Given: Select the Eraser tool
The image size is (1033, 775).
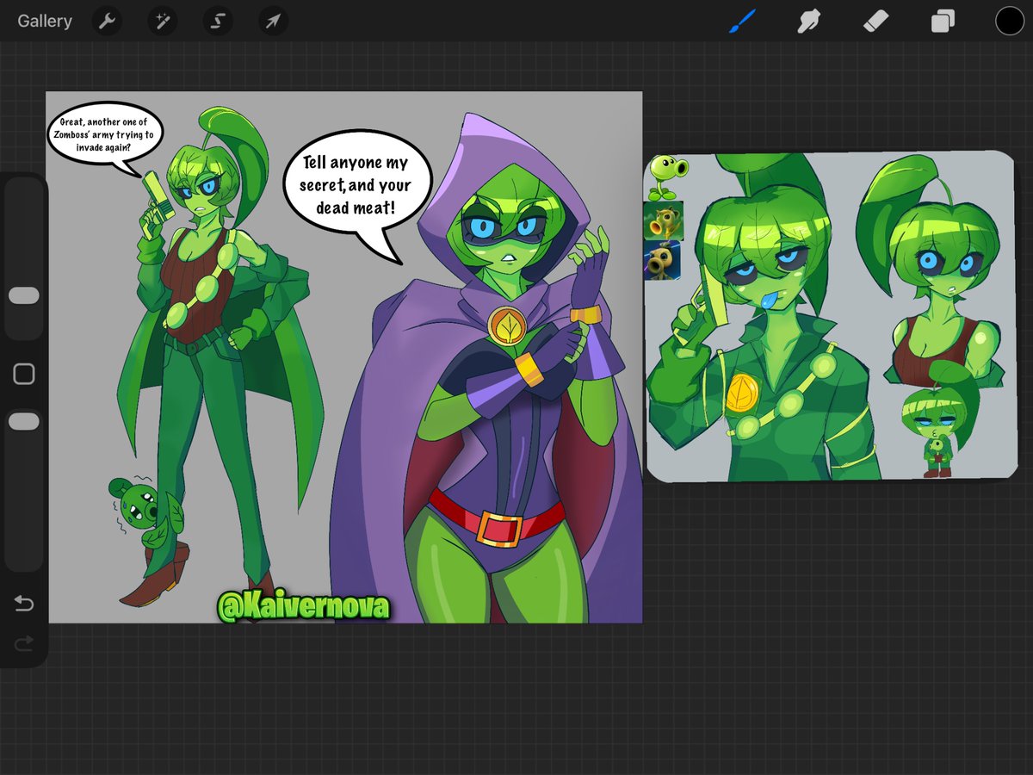Looking at the screenshot, I should (875, 21).
